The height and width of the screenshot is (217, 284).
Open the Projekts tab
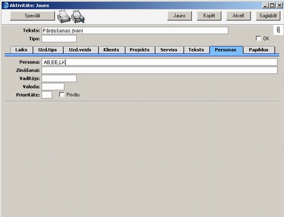[x=139, y=50]
